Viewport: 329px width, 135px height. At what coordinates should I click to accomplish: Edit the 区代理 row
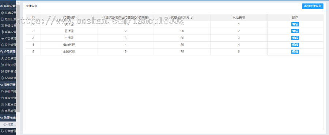point(295,31)
